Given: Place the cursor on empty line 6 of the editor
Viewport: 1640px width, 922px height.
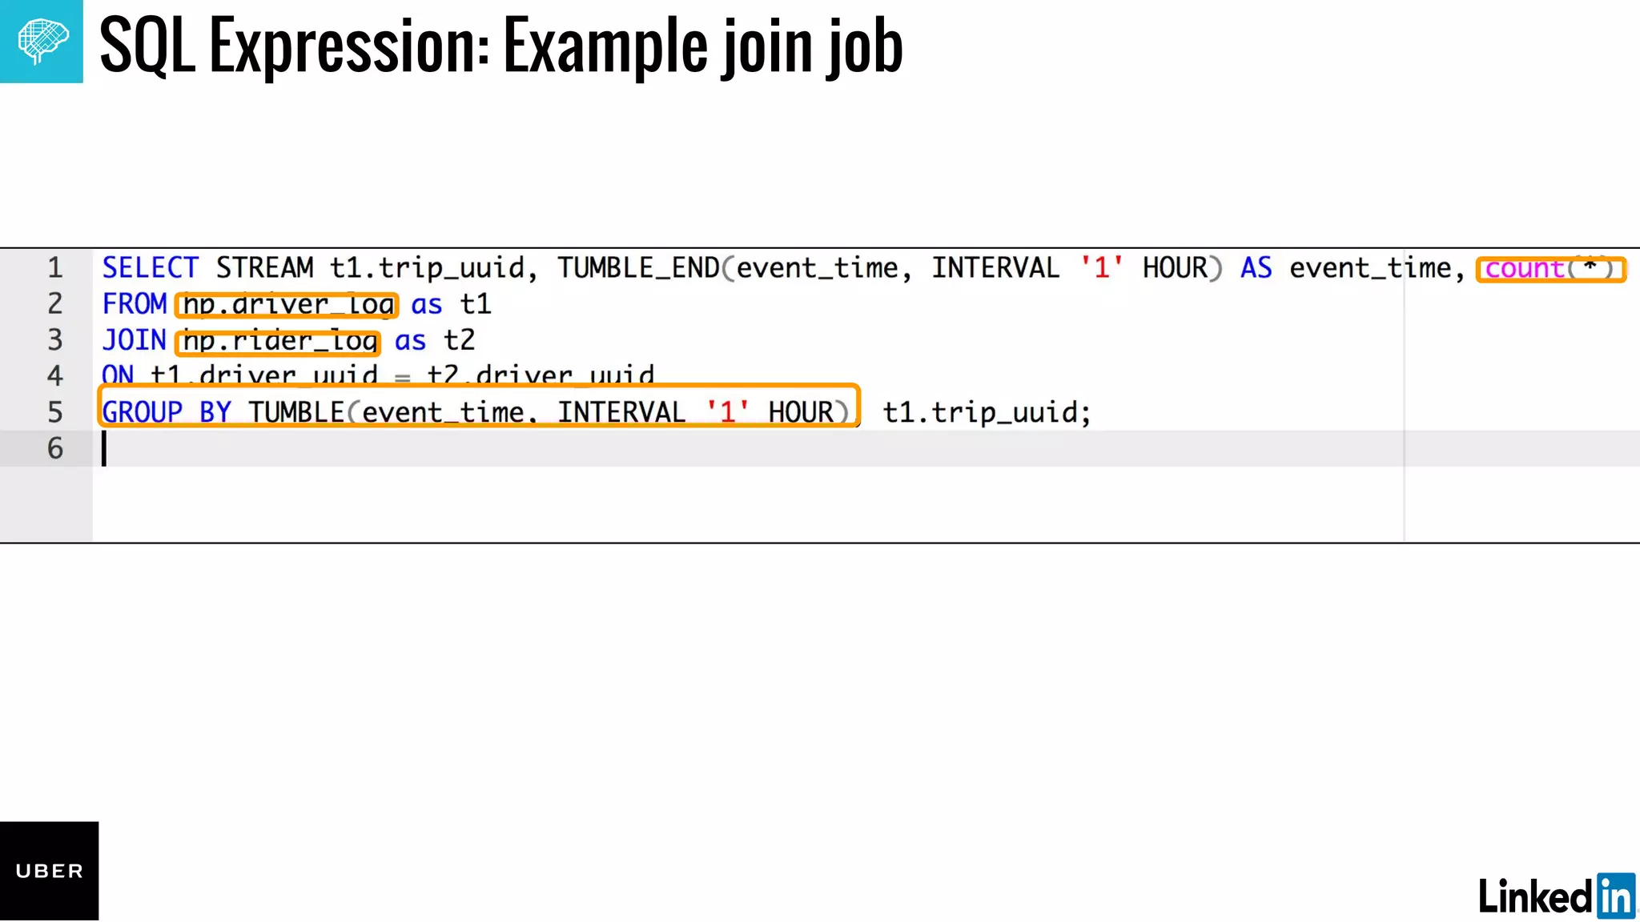Looking at the screenshot, I should [865, 448].
